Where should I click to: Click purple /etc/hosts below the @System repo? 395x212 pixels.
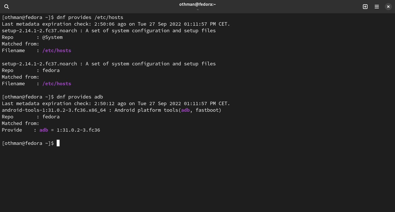click(57, 50)
